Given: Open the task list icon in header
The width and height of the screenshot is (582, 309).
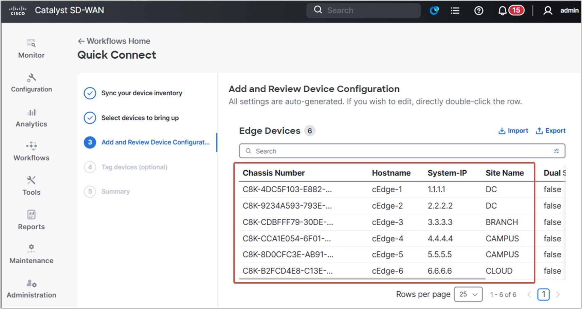Looking at the screenshot, I should click(x=455, y=11).
